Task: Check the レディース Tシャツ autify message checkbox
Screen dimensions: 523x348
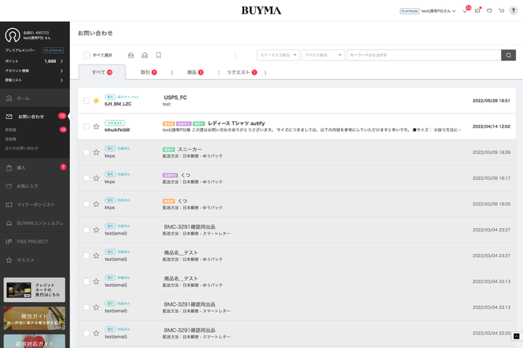Action: pyautogui.click(x=86, y=126)
